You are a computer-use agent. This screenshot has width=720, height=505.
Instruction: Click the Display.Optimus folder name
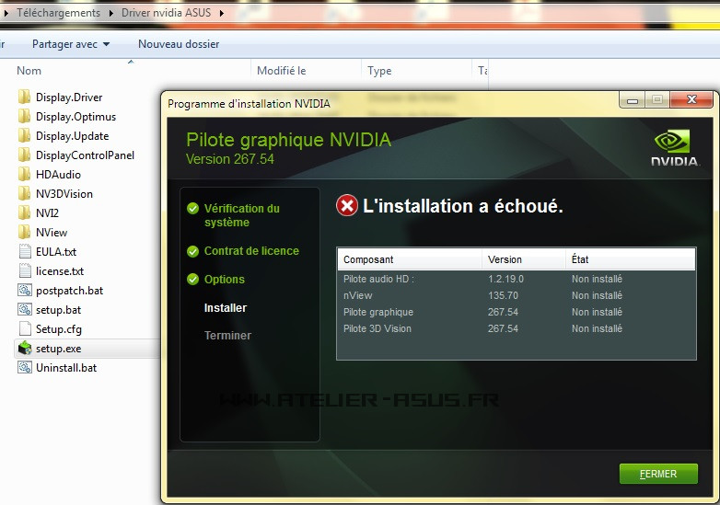pyautogui.click(x=75, y=117)
